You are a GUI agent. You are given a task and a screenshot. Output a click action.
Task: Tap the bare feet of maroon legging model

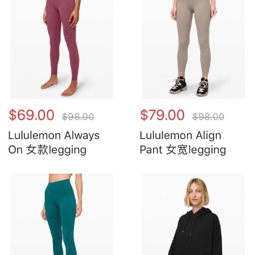tap(59, 87)
